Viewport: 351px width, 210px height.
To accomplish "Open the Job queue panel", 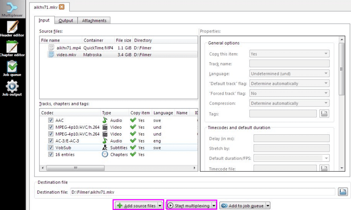I will click(x=13, y=68).
